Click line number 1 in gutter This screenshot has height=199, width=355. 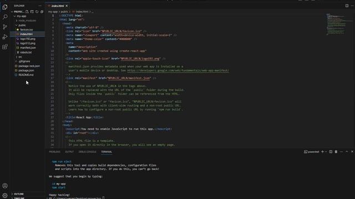click(x=53, y=15)
